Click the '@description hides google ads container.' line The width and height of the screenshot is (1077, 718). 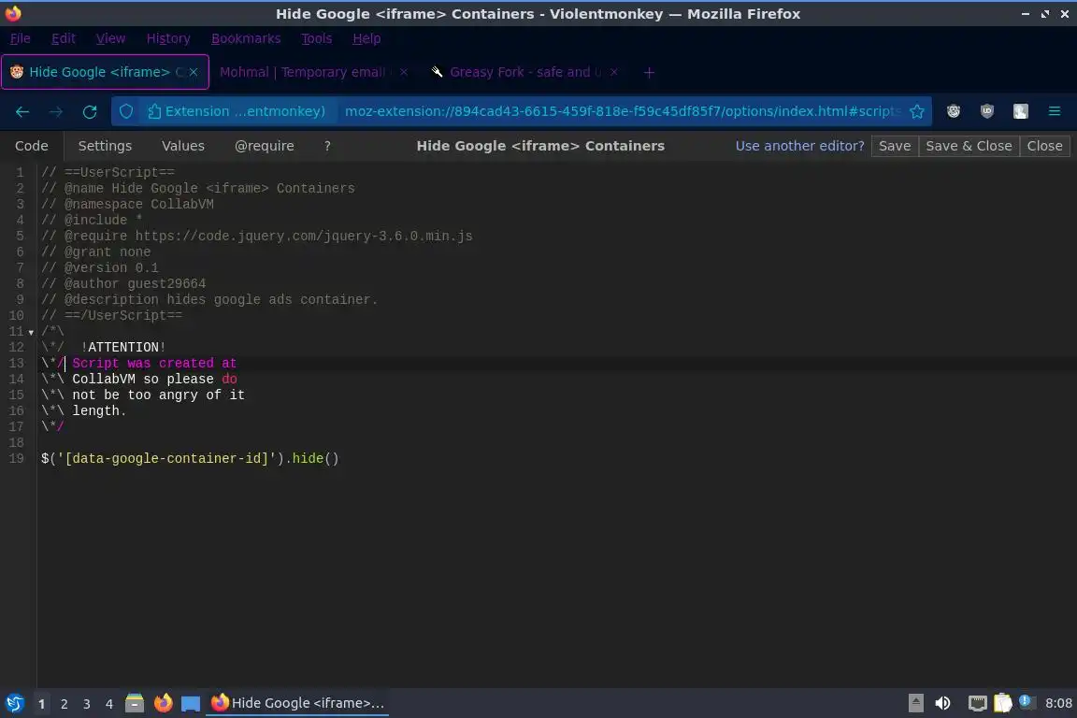click(208, 299)
